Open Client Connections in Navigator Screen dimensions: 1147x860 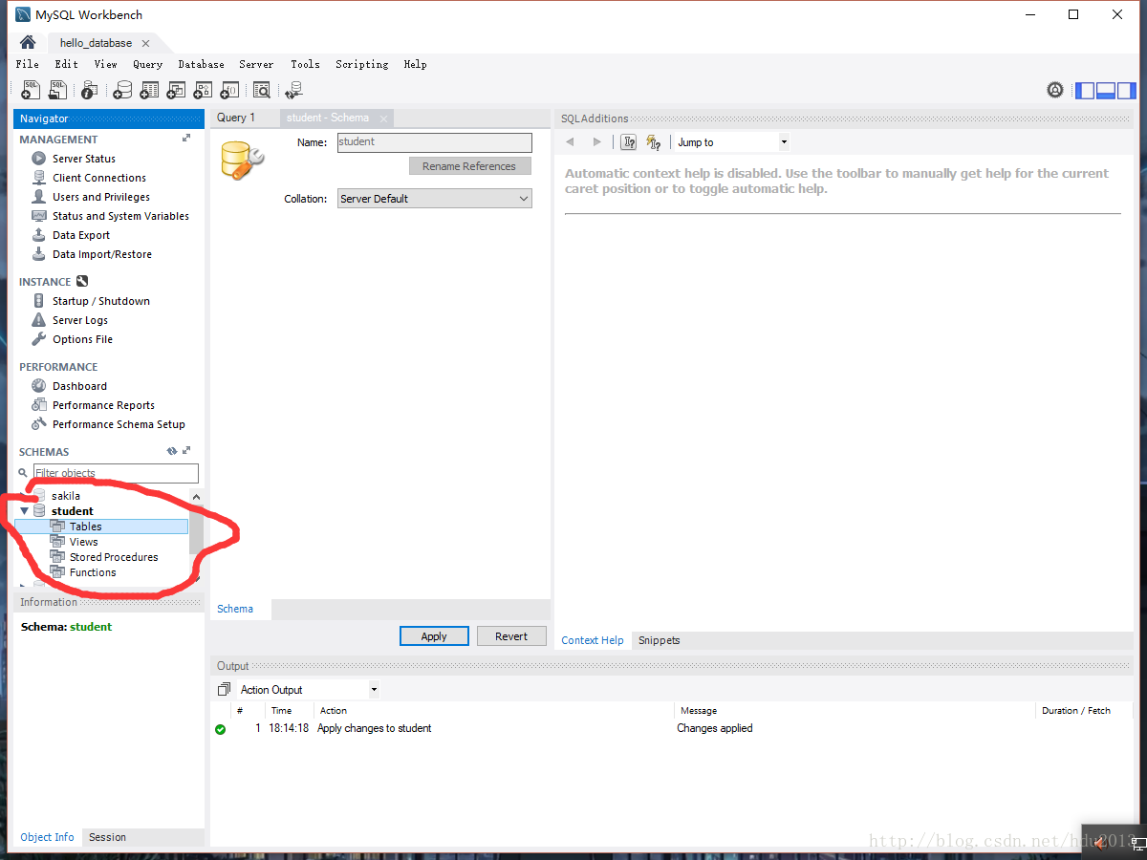click(99, 178)
